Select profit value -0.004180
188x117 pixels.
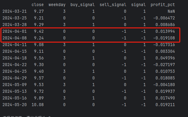(164, 85)
